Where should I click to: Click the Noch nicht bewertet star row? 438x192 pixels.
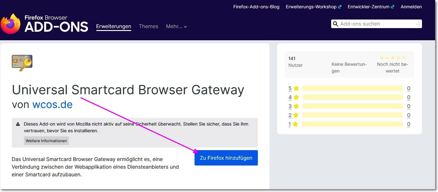pos(393,58)
